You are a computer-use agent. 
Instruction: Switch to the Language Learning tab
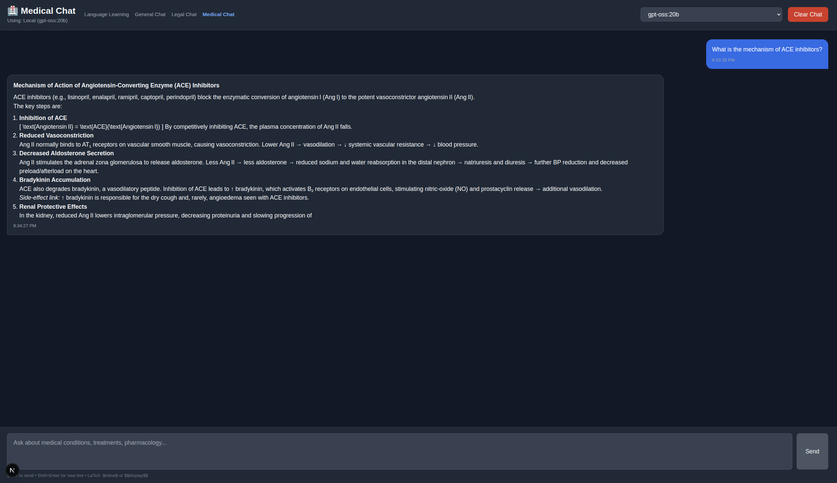[106, 14]
